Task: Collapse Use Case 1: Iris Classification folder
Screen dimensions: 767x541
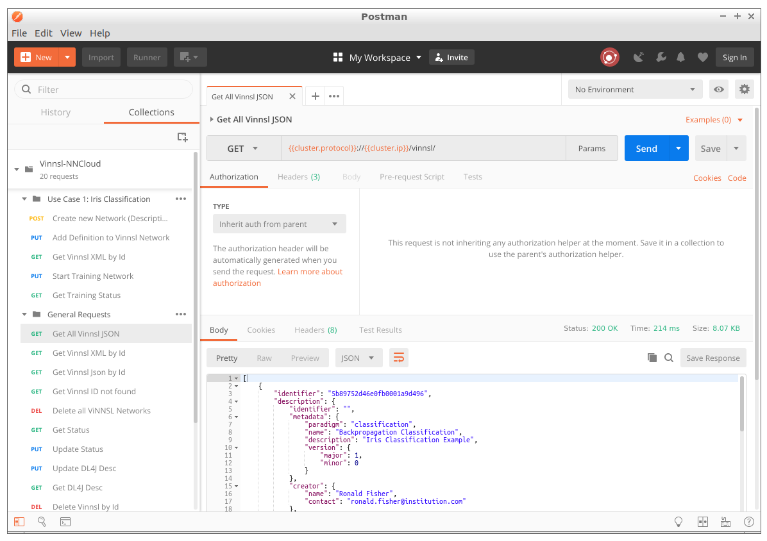Action: tap(24, 199)
